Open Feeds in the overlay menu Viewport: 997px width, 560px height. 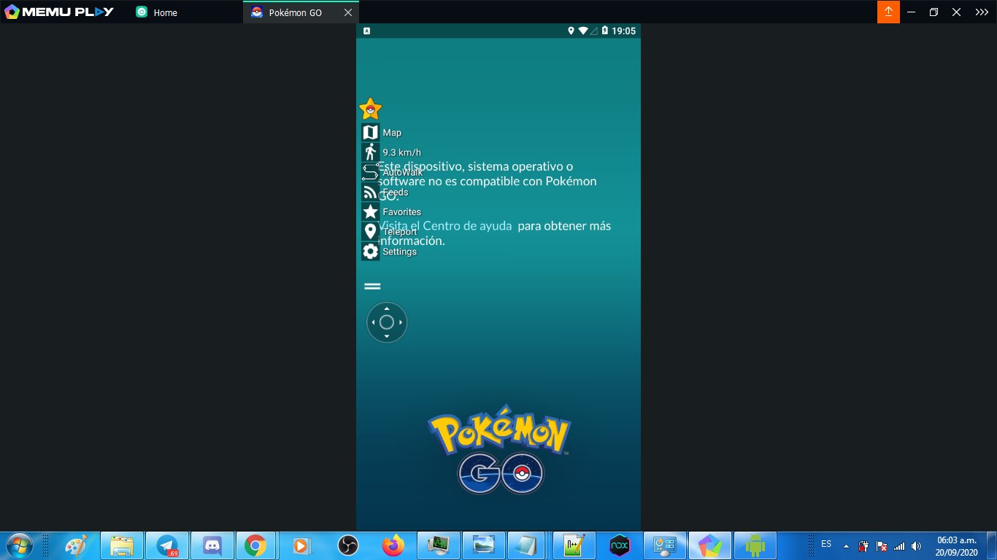371,192
